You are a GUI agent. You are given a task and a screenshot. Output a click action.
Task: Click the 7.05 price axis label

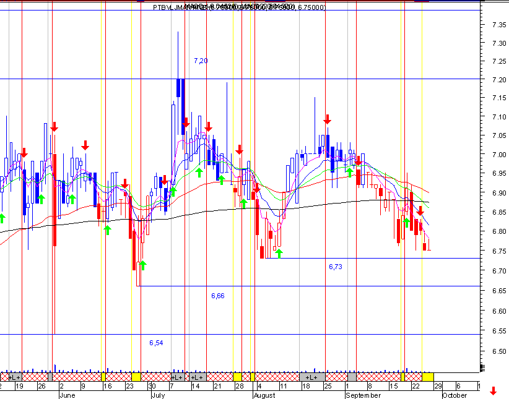(499, 135)
